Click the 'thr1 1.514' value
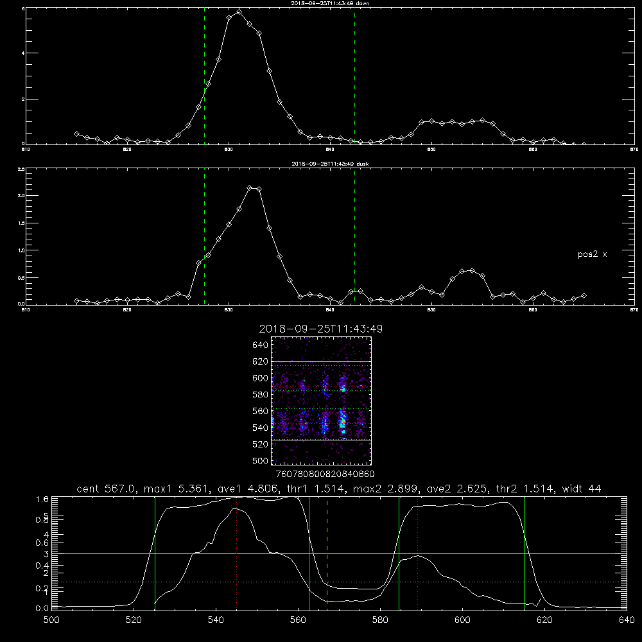Image resolution: width=642 pixels, height=642 pixels. pos(317,489)
